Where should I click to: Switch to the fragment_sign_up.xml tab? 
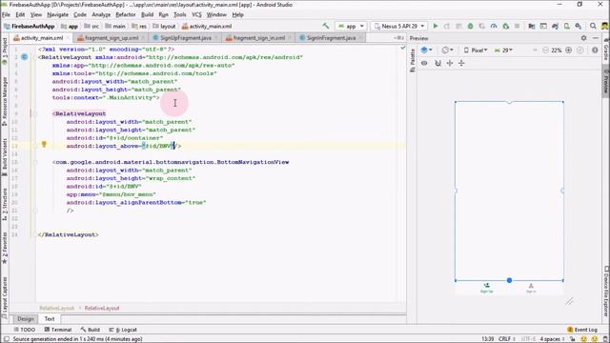click(112, 38)
